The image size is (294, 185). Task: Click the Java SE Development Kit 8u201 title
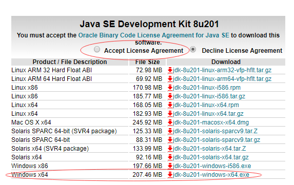coord(149,24)
